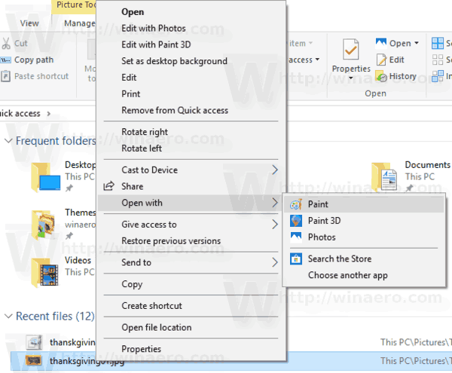Expand the Send to submenu arrow

(x=275, y=262)
